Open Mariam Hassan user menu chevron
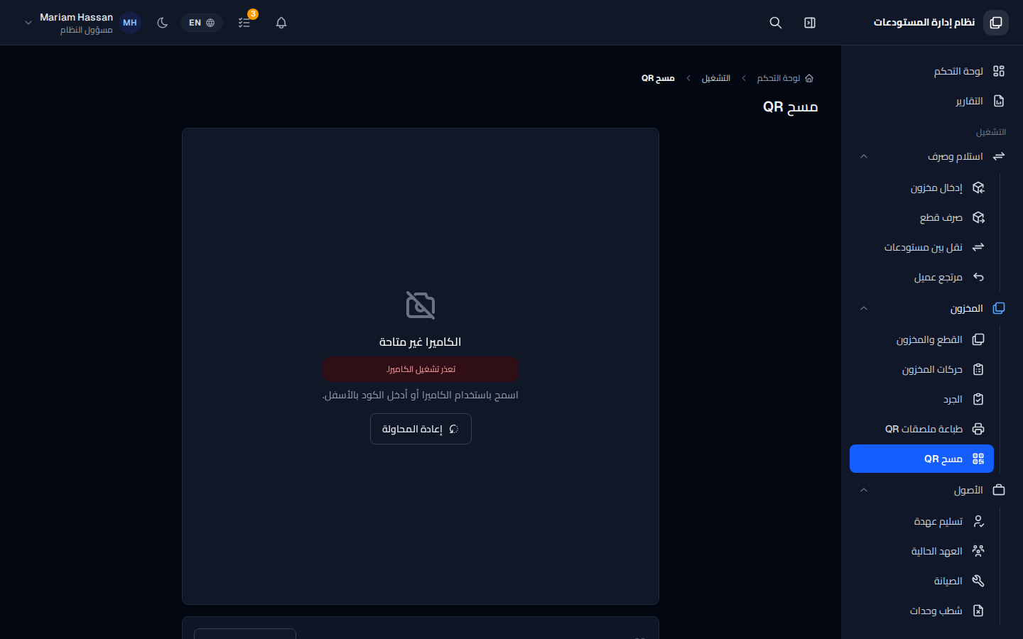Image resolution: width=1023 pixels, height=639 pixels. 28,23
